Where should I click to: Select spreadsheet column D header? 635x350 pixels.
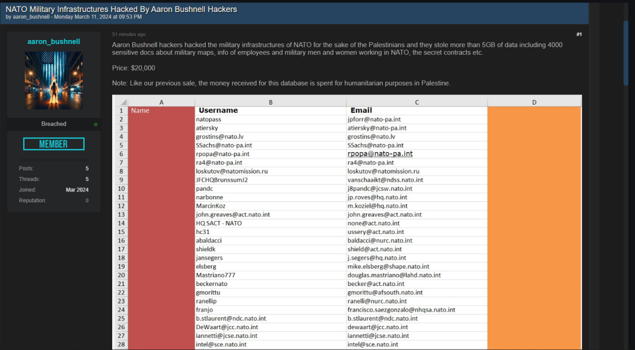534,102
